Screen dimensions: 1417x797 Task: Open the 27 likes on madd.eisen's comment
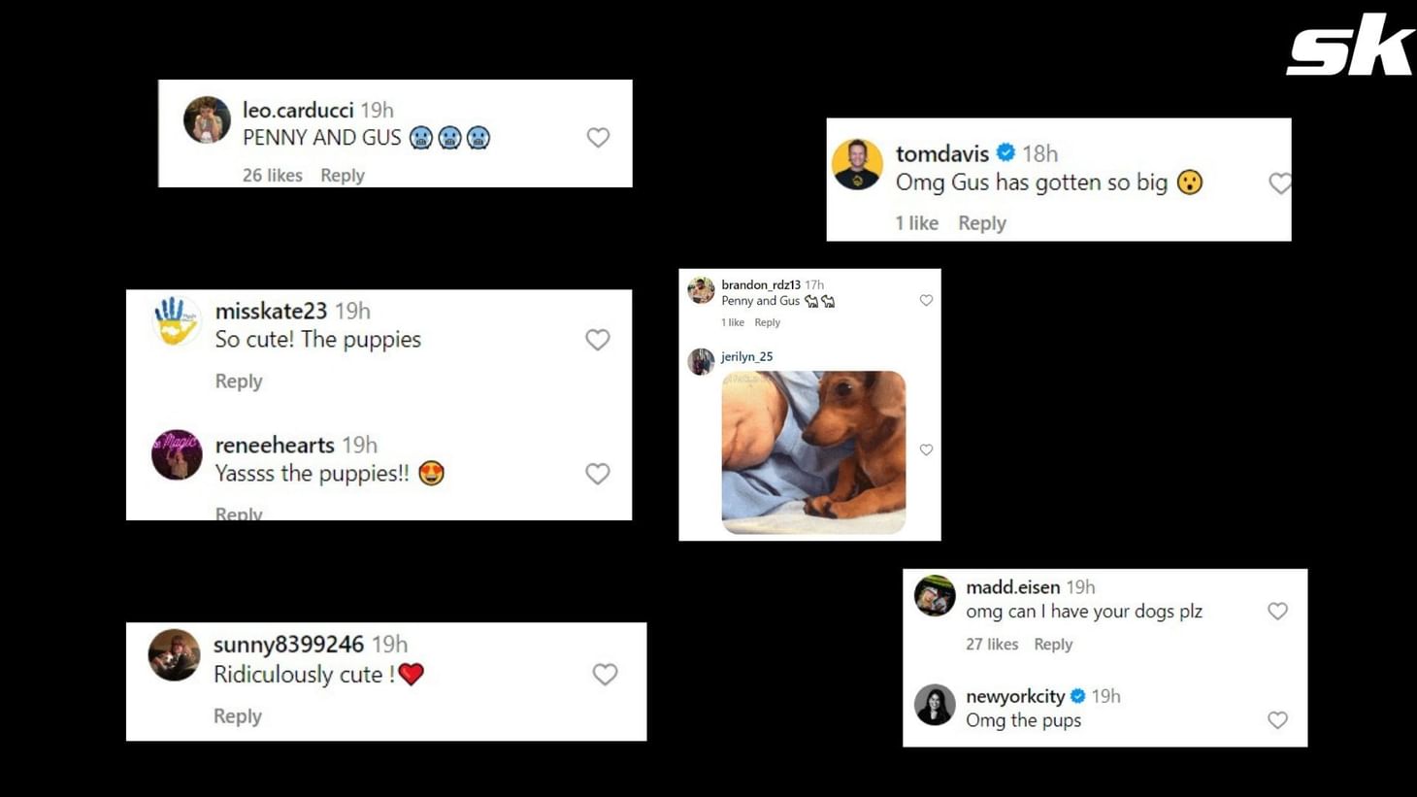coord(991,644)
